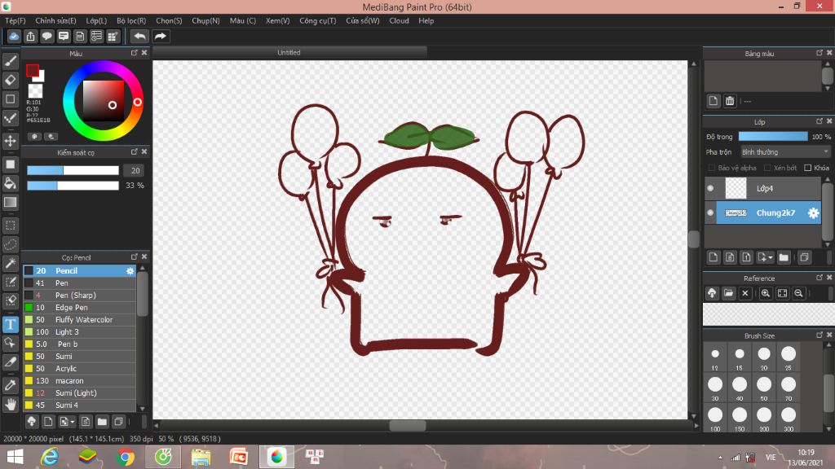The height and width of the screenshot is (469, 835).
Task: Open settings gear of Chung2k7 layer
Action: (x=813, y=213)
